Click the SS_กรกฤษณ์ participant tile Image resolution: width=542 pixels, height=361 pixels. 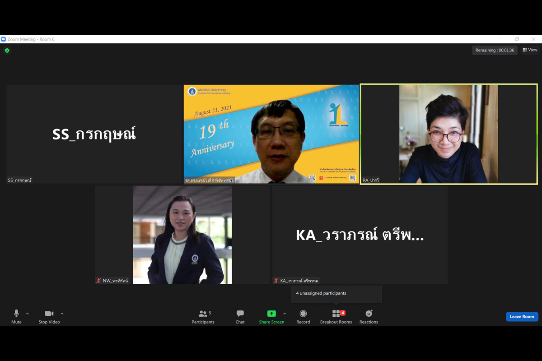click(94, 134)
